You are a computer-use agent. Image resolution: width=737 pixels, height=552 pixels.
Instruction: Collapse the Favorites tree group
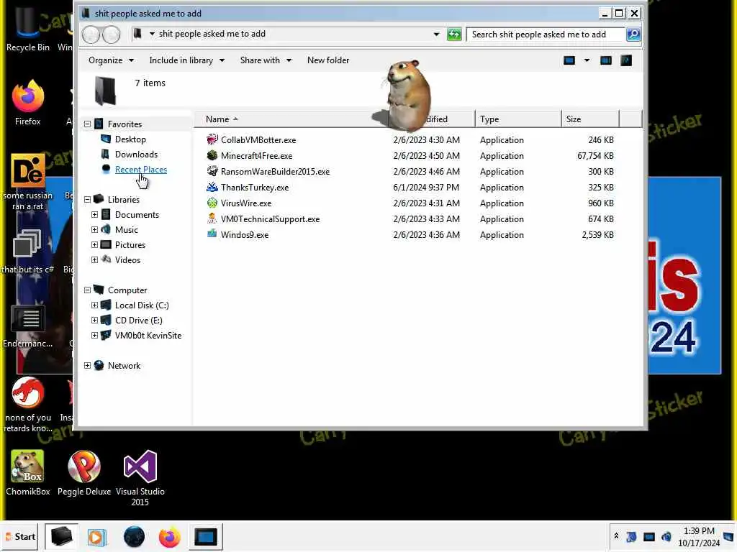[x=87, y=124]
